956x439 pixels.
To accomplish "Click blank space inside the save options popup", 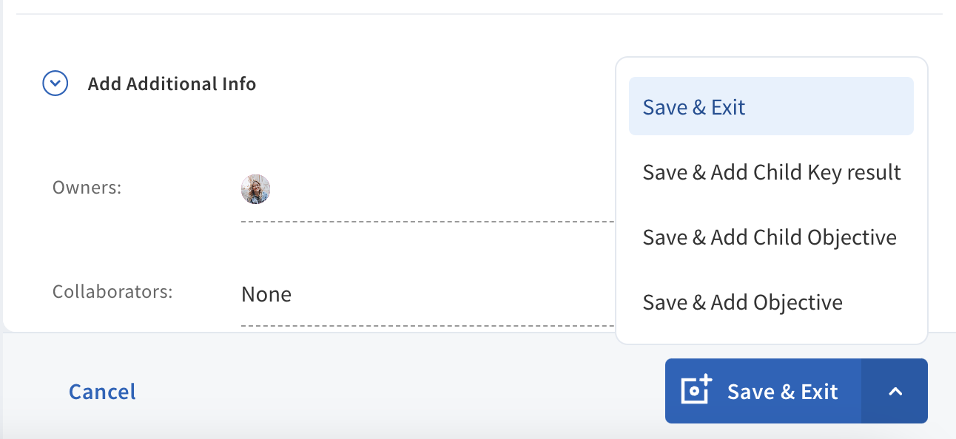I will point(771,337).
